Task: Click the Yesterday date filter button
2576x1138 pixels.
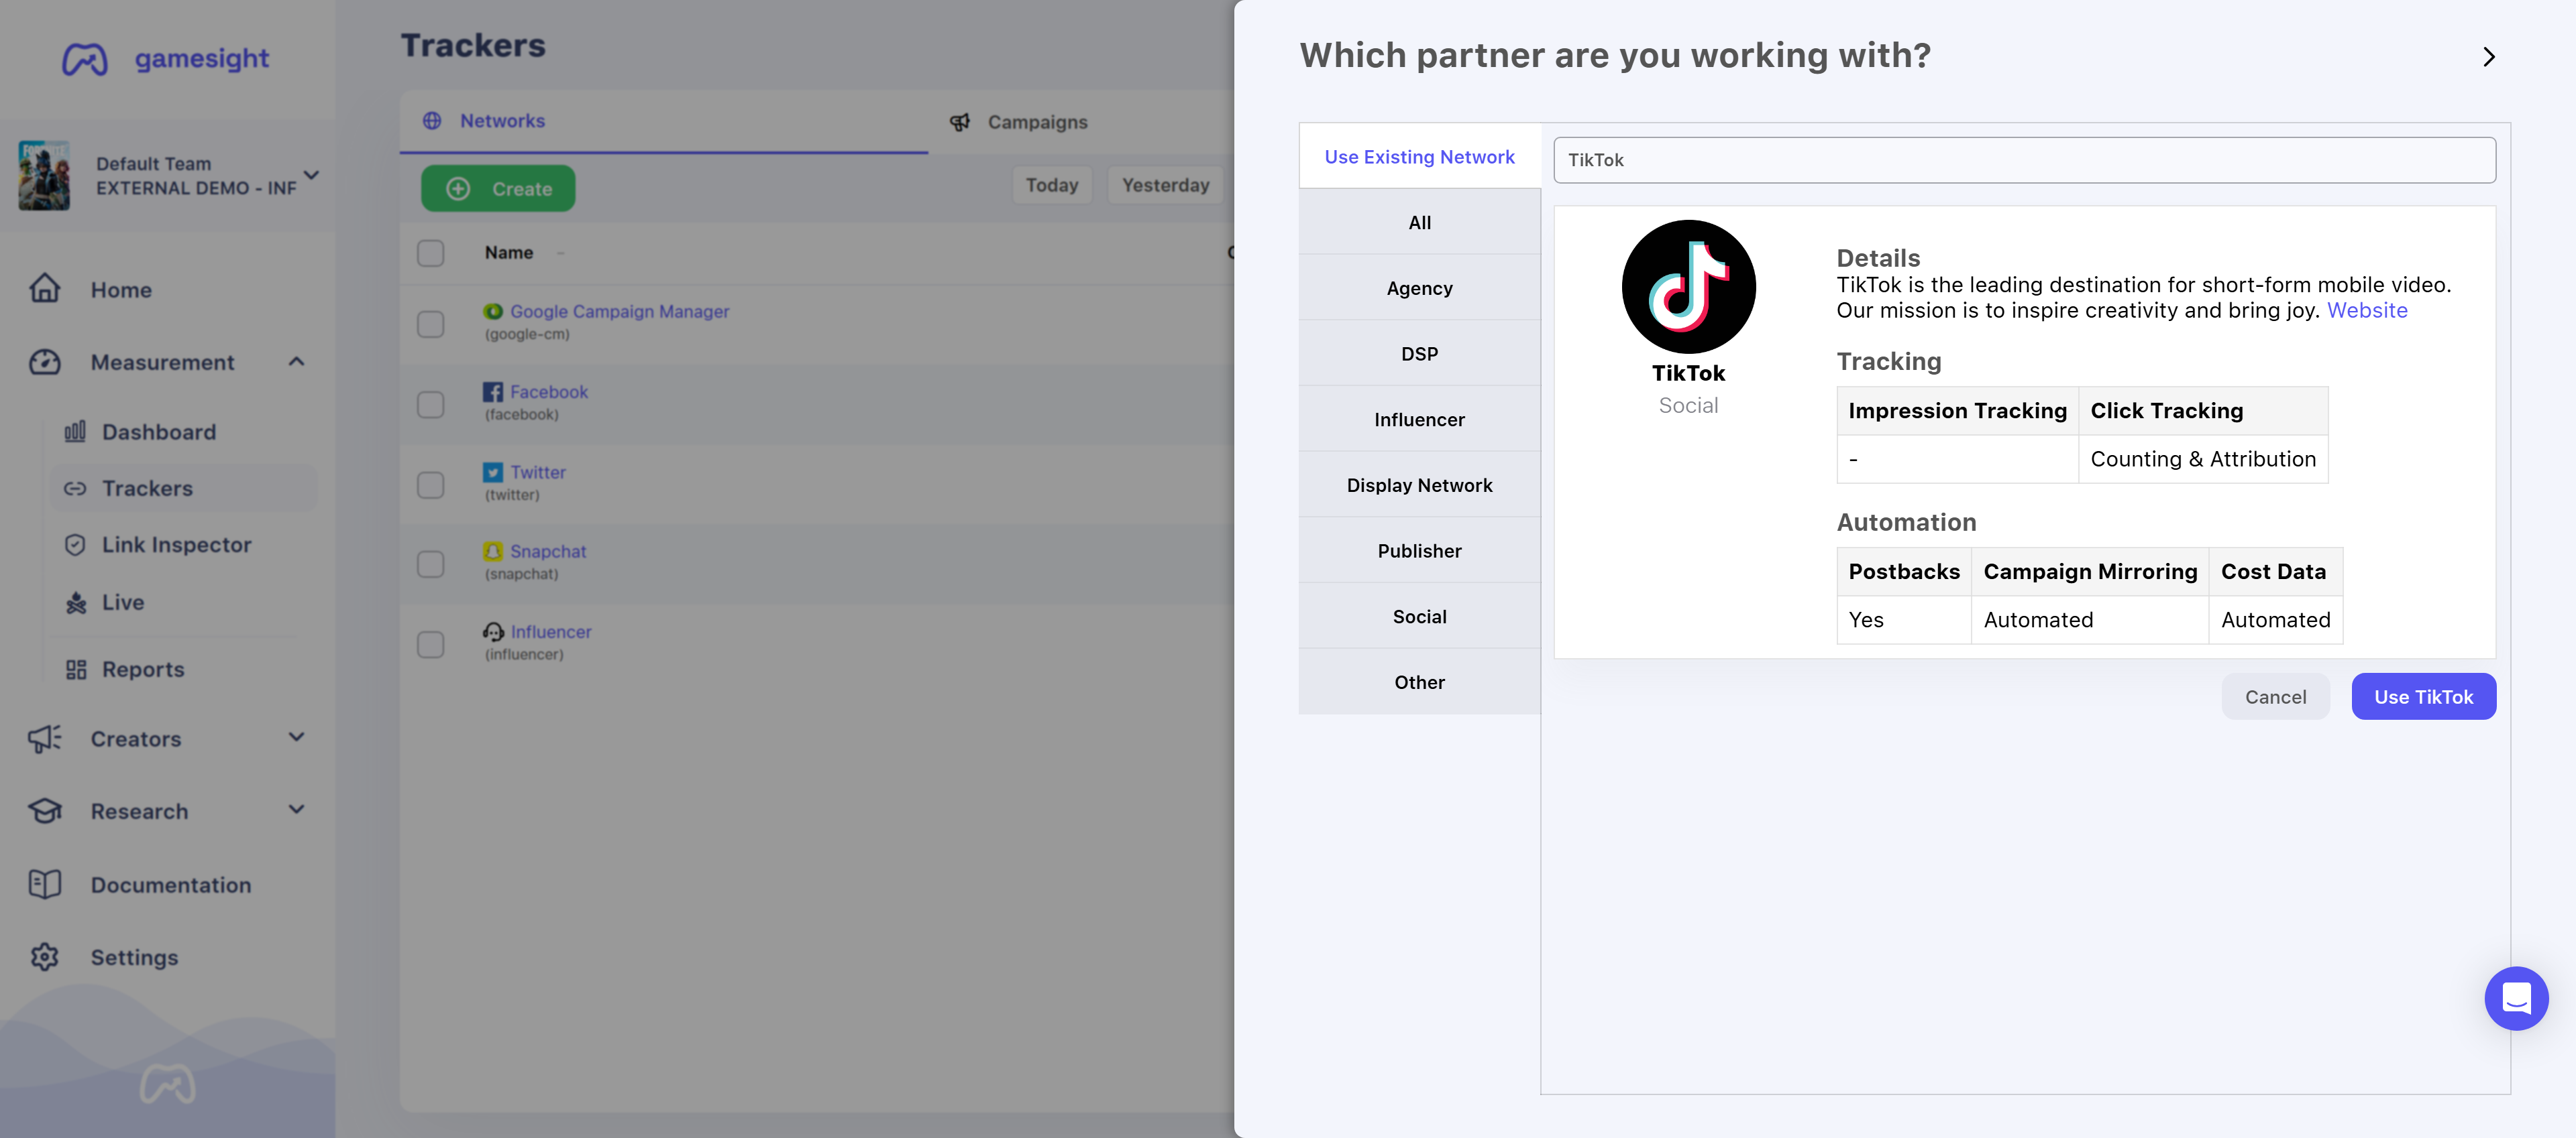Action: pyautogui.click(x=1165, y=185)
